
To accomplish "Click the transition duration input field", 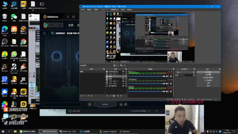I will pyautogui.click(x=186, y=75).
